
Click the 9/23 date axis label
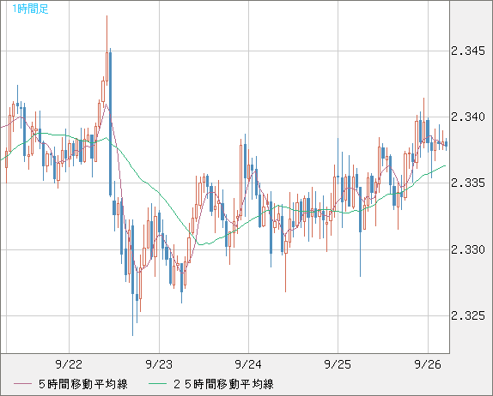click(159, 364)
